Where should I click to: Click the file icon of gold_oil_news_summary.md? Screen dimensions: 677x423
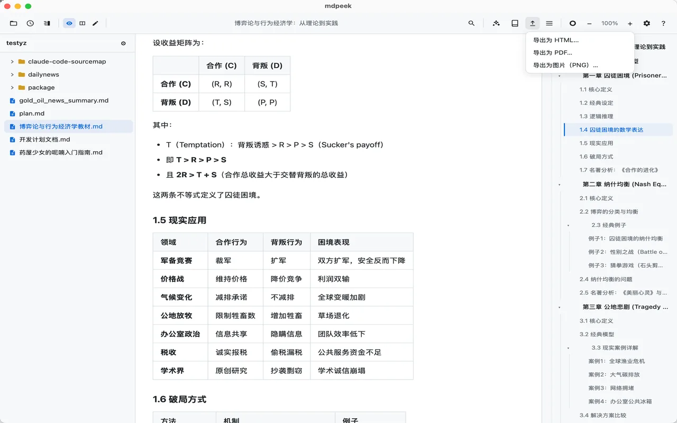(x=13, y=100)
